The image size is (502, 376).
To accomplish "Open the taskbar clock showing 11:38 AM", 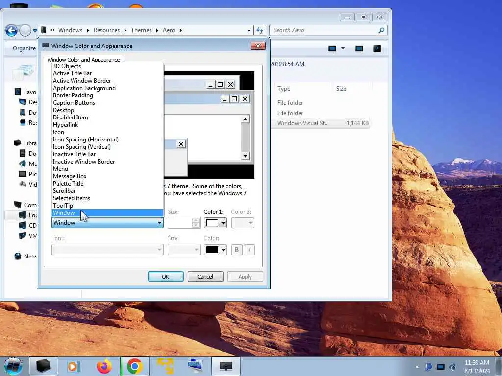I will pos(477,367).
